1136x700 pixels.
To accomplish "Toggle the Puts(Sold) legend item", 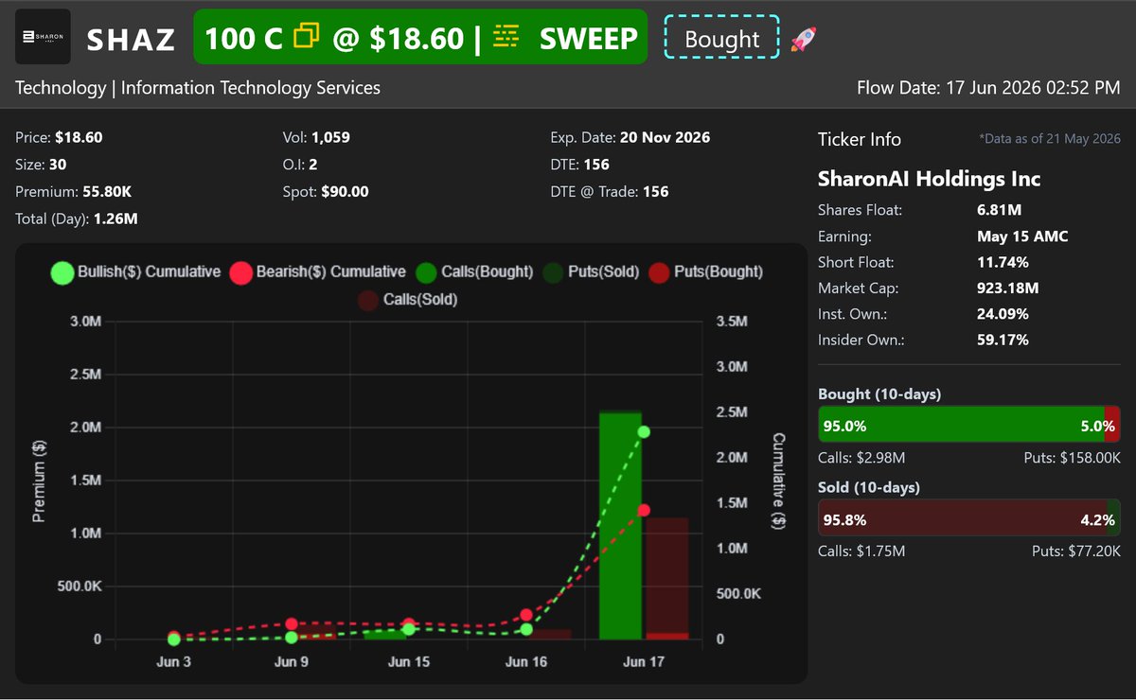I will point(592,272).
